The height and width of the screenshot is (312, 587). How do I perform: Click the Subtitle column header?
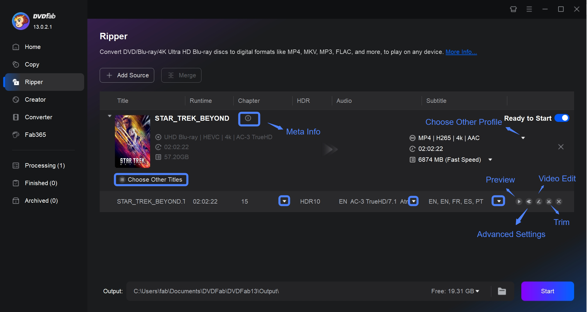(436, 101)
